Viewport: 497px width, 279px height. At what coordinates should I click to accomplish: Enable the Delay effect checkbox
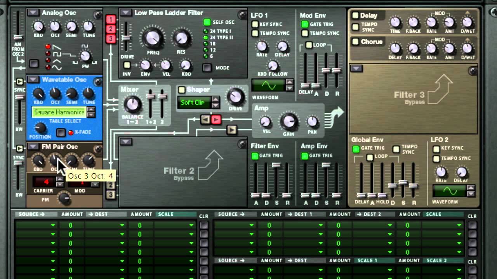click(x=355, y=16)
